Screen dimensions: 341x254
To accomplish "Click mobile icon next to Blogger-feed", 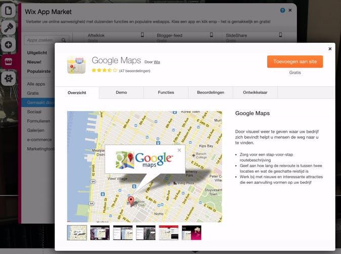I will 211,35.
